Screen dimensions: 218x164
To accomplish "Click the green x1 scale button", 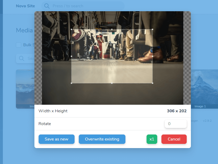I will [x=152, y=139].
